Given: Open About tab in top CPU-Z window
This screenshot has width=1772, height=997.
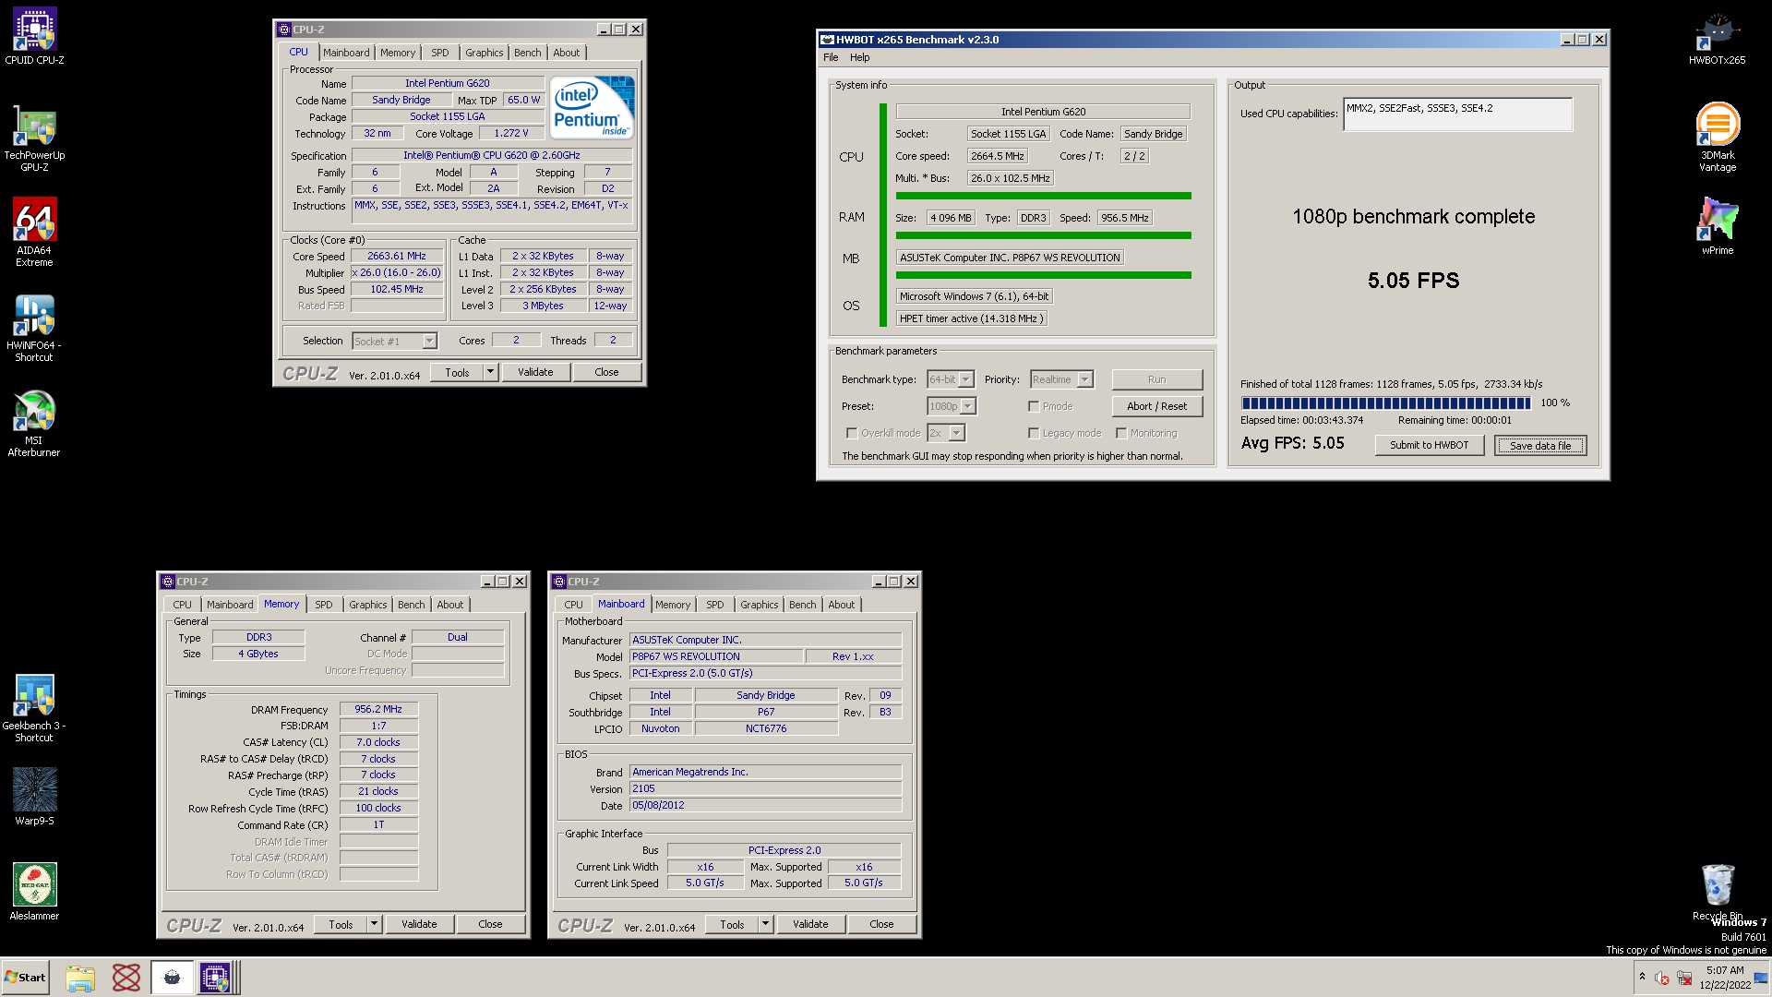Looking at the screenshot, I should pos(567,53).
